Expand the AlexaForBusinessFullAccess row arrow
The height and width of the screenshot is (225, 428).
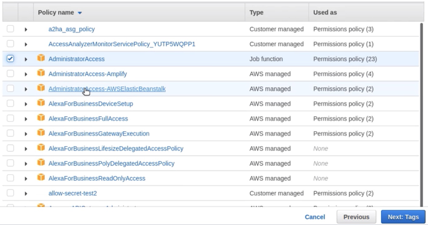tap(26, 119)
